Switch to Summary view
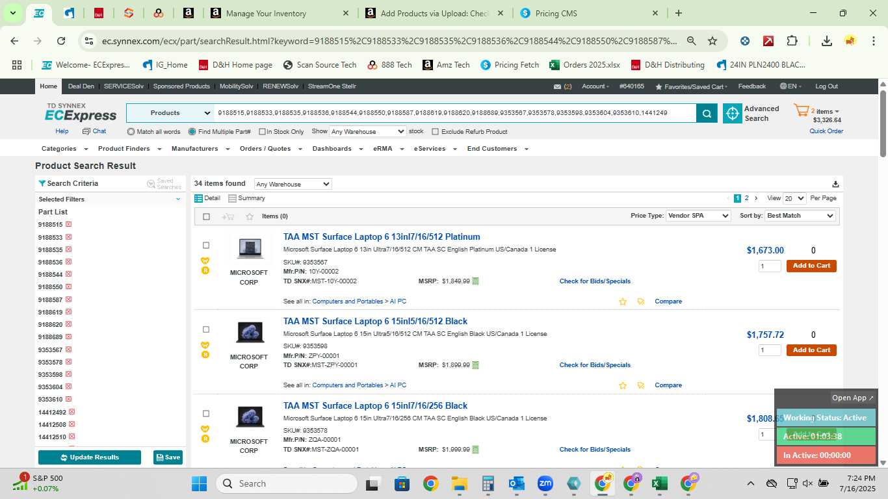The image size is (888, 499). (247, 198)
